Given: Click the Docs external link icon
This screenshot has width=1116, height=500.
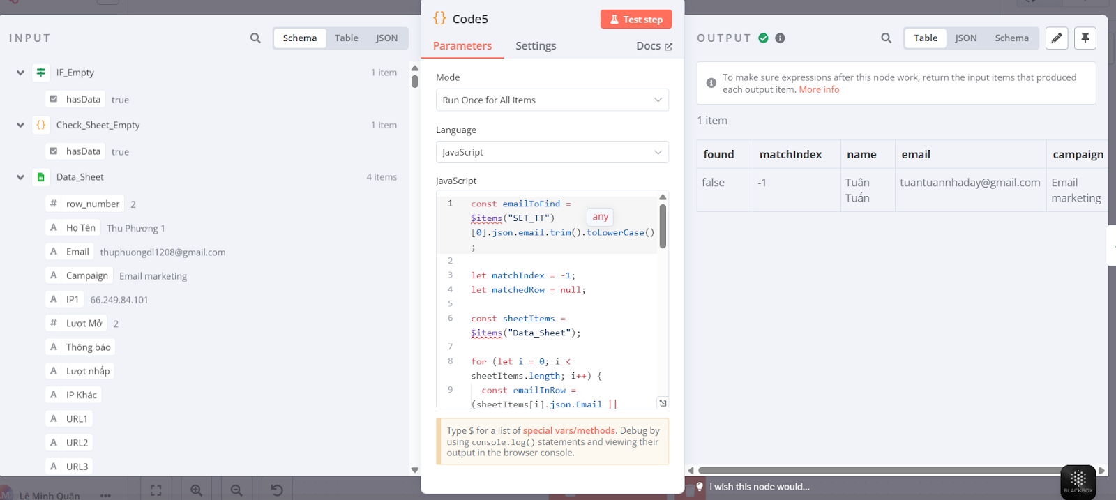Looking at the screenshot, I should (x=669, y=47).
